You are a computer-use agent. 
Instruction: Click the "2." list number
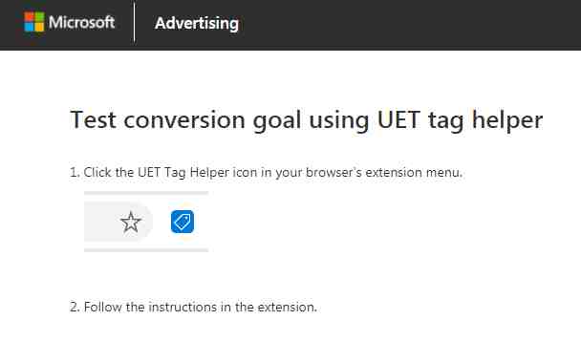(x=75, y=307)
